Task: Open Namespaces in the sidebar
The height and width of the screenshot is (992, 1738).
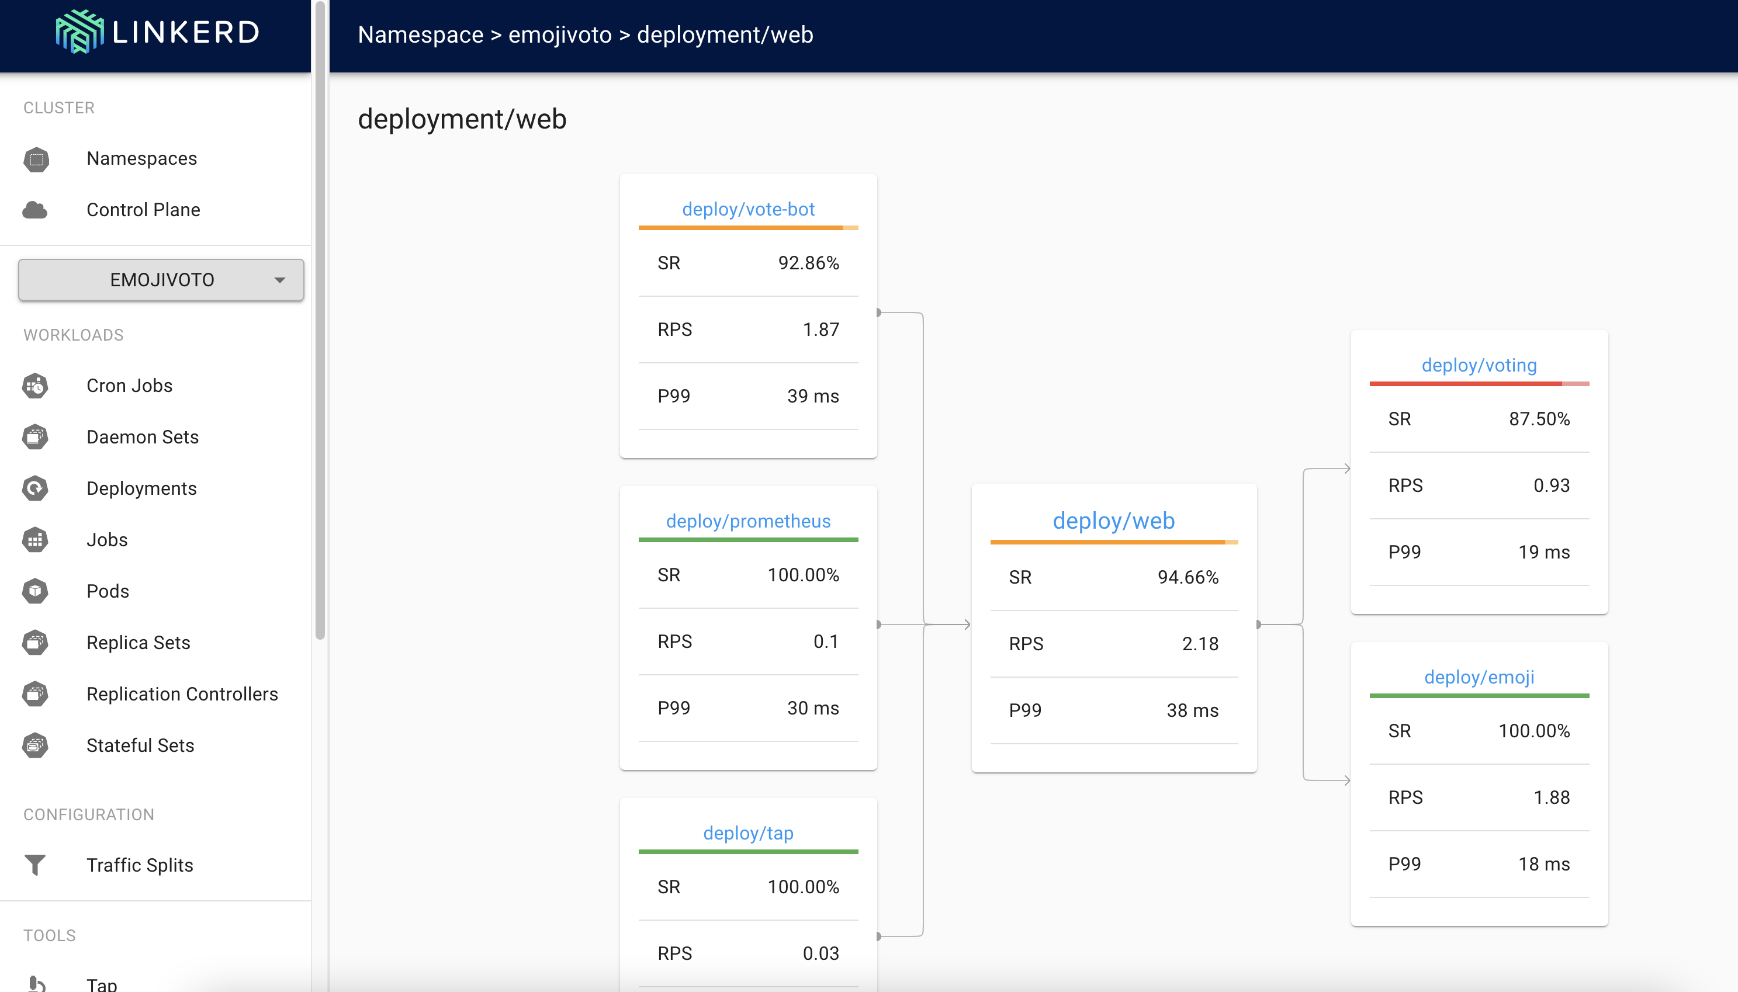Action: [141, 159]
